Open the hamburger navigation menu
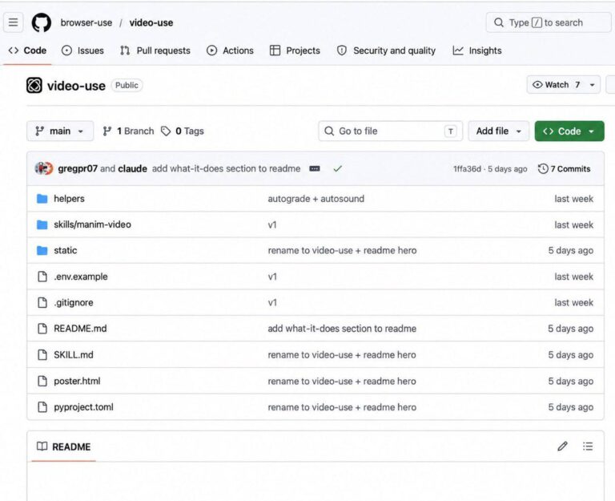This screenshot has height=501, width=615. click(14, 22)
